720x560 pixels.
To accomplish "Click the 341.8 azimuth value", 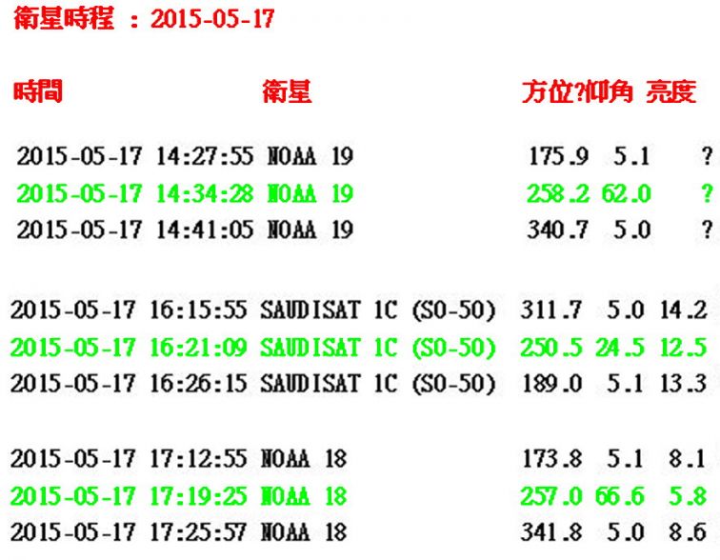I will pyautogui.click(x=554, y=531).
